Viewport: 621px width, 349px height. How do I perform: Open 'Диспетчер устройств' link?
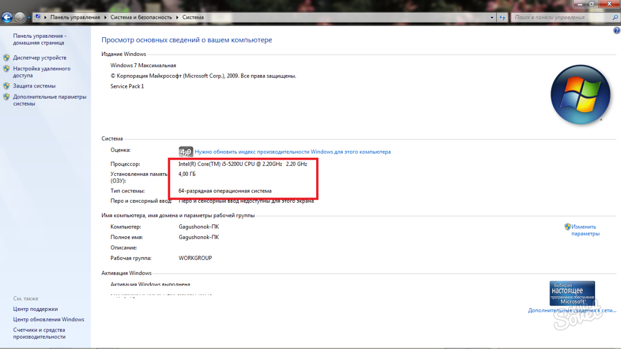pyautogui.click(x=40, y=58)
